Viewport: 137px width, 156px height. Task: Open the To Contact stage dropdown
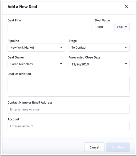pyautogui.click(x=99, y=48)
